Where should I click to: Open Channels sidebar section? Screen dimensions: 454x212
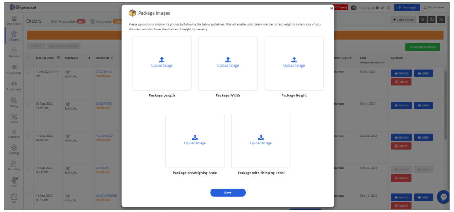(14, 134)
